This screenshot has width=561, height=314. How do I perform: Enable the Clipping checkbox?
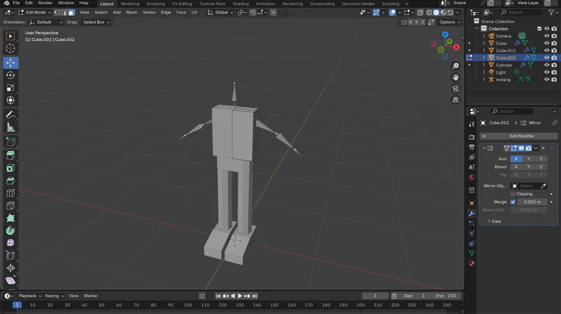coord(513,194)
